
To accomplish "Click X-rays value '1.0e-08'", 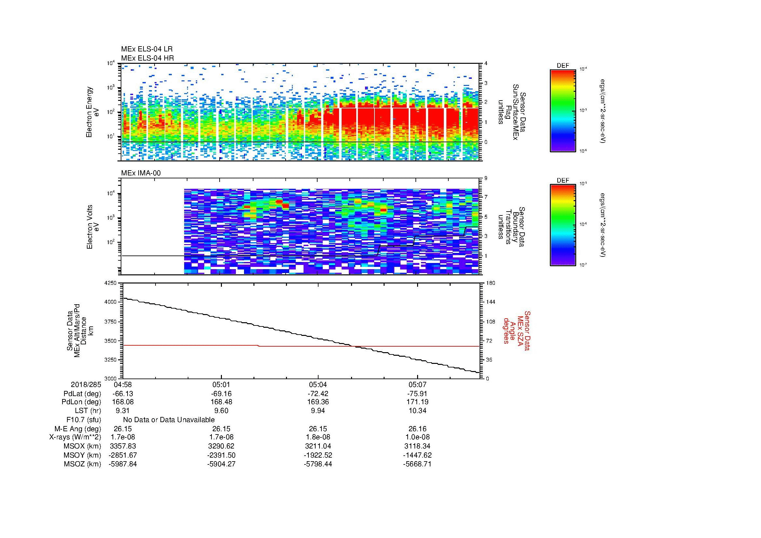I will pyautogui.click(x=417, y=437).
